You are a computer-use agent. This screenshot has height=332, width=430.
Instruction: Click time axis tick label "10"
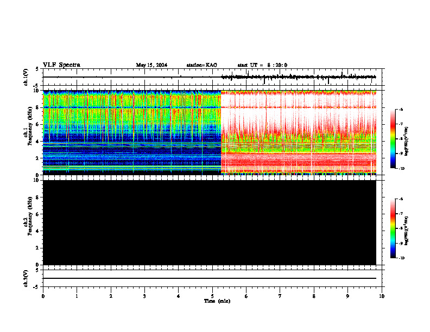(x=382, y=296)
